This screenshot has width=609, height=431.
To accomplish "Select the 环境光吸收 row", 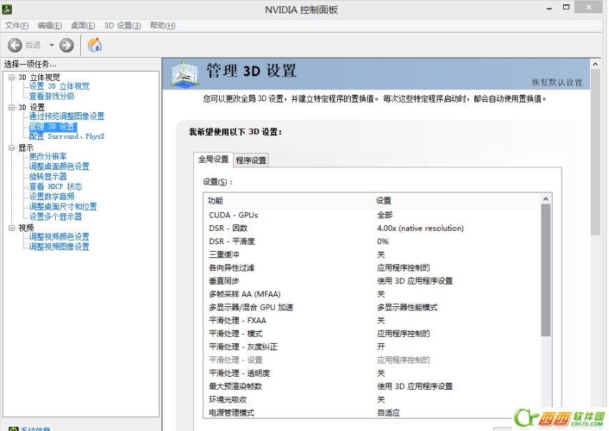I will pos(372,400).
